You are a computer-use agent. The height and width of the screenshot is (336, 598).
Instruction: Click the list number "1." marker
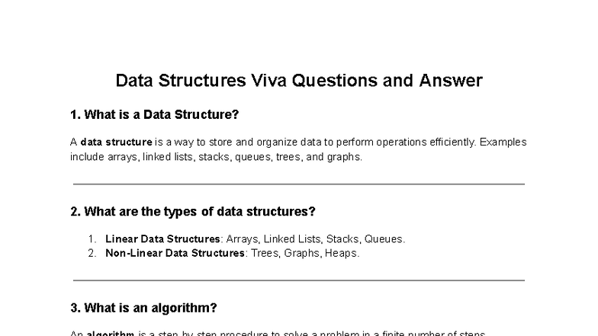click(x=93, y=238)
